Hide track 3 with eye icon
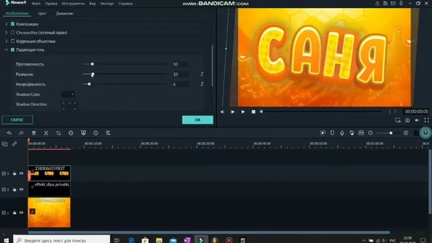 [x=21, y=173]
